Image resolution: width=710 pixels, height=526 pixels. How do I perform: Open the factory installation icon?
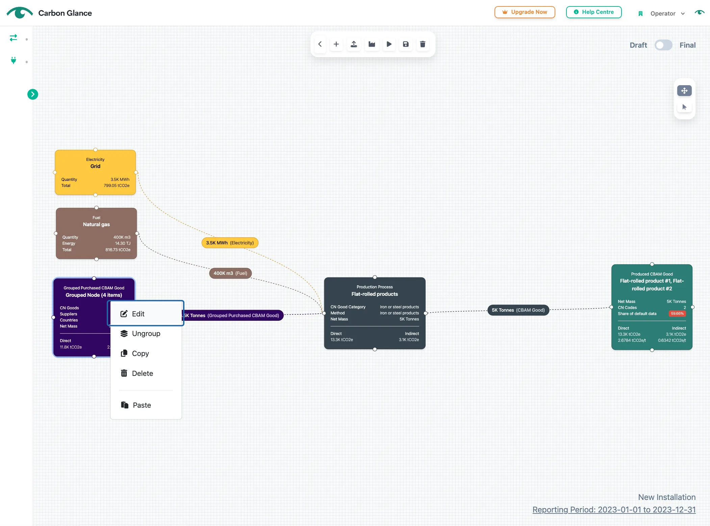372,44
